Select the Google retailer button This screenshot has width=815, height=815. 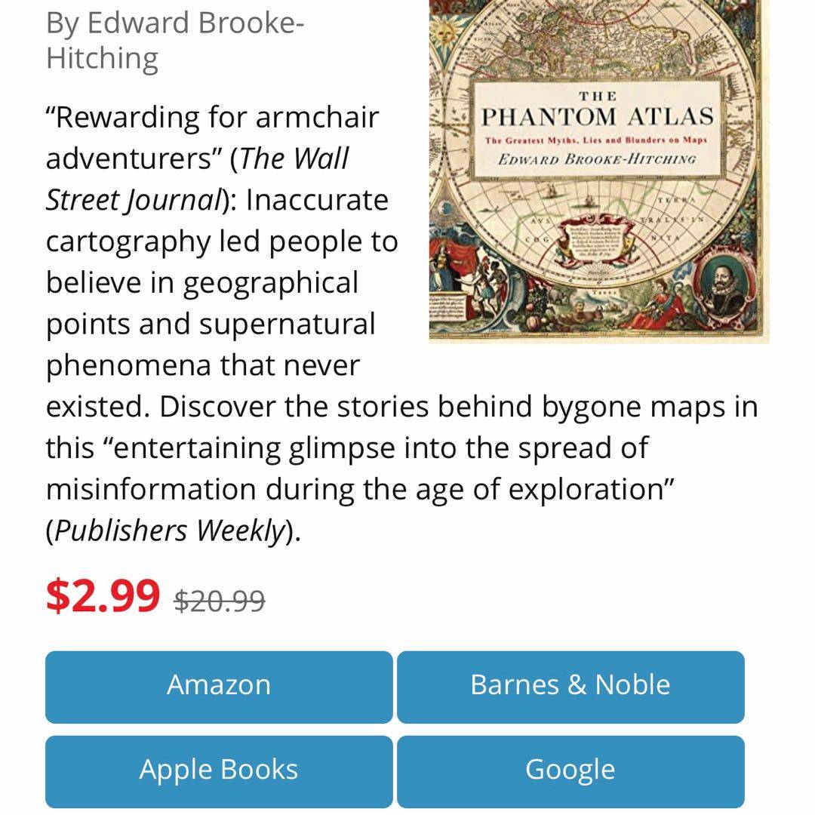pos(570,771)
